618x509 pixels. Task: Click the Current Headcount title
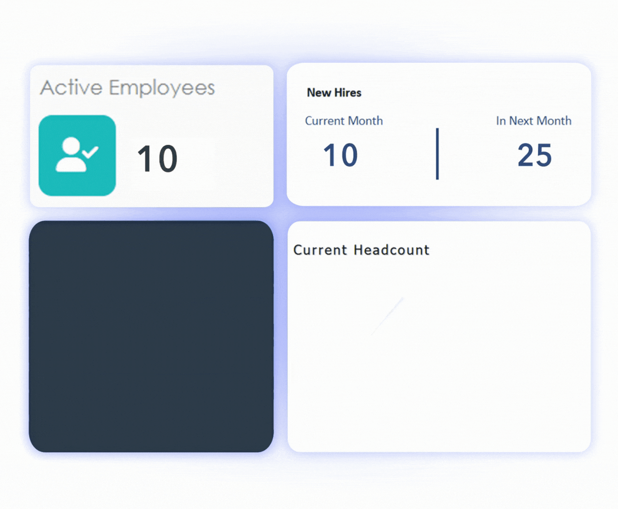362,250
